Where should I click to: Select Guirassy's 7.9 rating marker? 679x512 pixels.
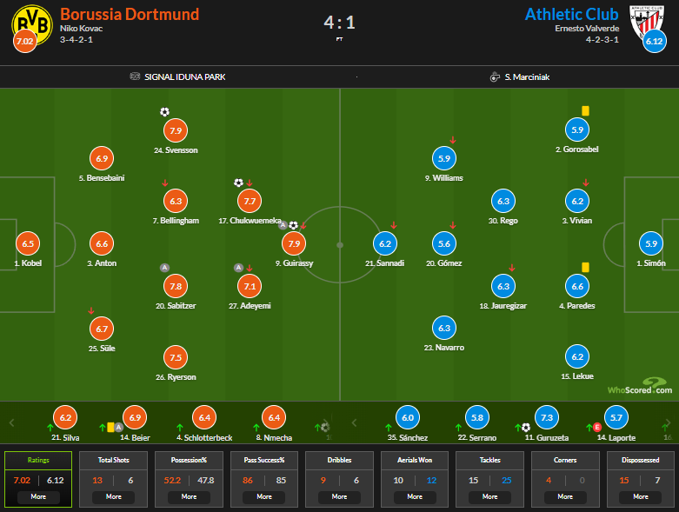[294, 243]
